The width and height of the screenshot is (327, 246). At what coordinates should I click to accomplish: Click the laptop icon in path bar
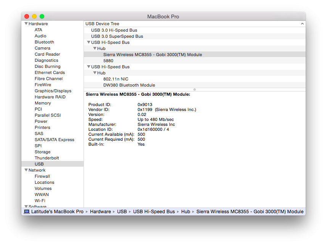point(27,212)
